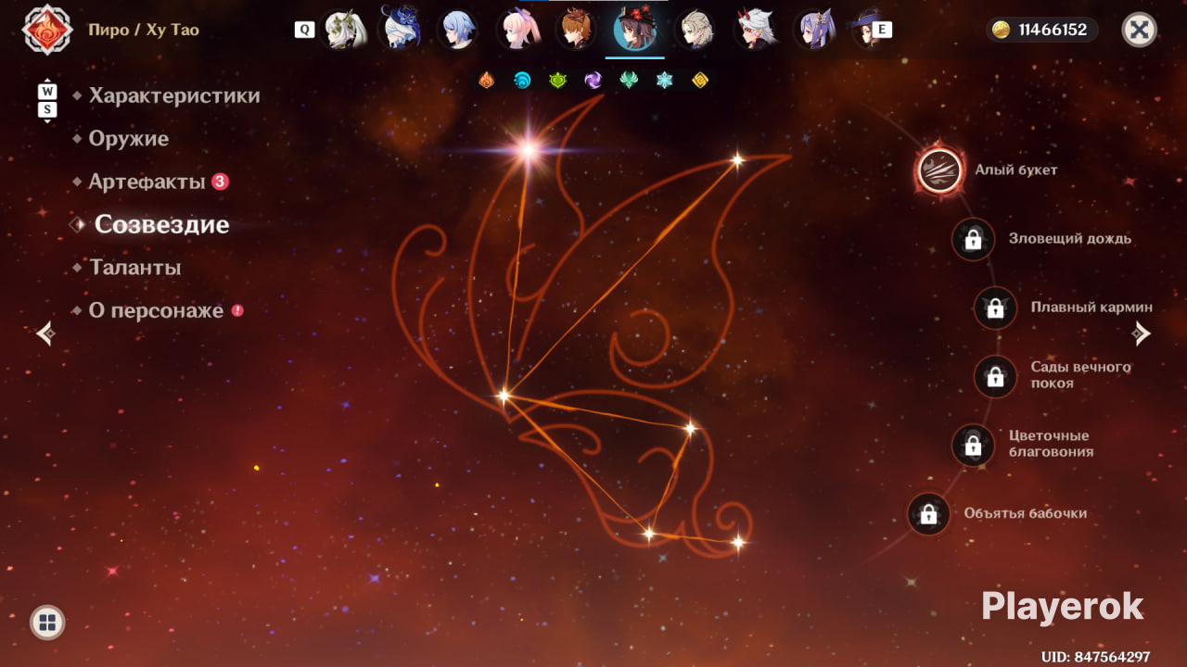Screen dimensions: 1187x667
Task: Open the witch-hat character portrait beside the E key
Action: pos(867,30)
